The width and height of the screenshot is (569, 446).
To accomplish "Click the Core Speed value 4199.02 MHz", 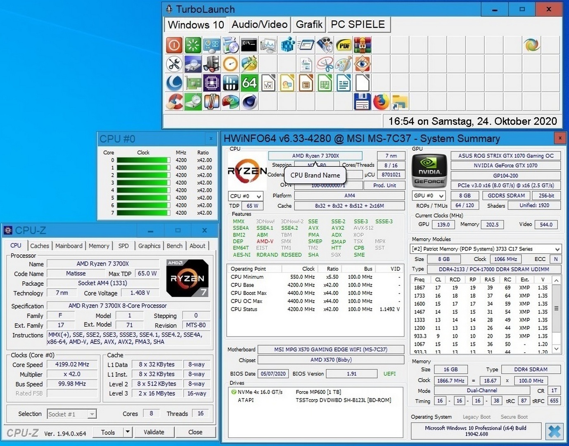I will click(72, 365).
